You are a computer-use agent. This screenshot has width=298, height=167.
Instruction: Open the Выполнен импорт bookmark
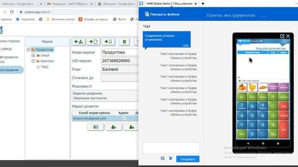click(x=61, y=19)
